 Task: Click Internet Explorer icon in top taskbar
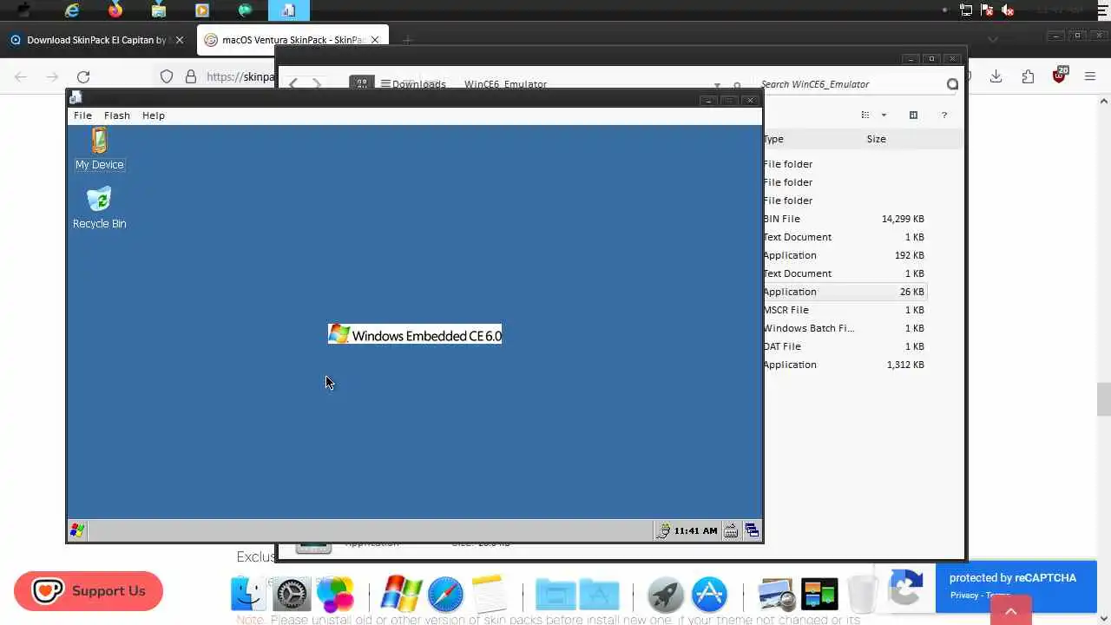tap(72, 10)
